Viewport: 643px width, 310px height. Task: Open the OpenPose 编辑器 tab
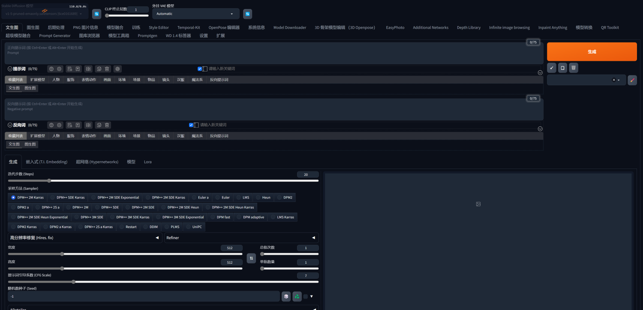pyautogui.click(x=224, y=27)
